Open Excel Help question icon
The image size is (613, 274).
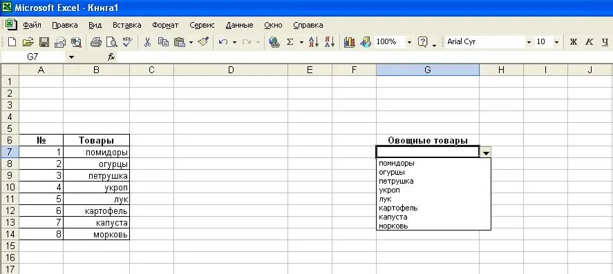click(x=423, y=42)
